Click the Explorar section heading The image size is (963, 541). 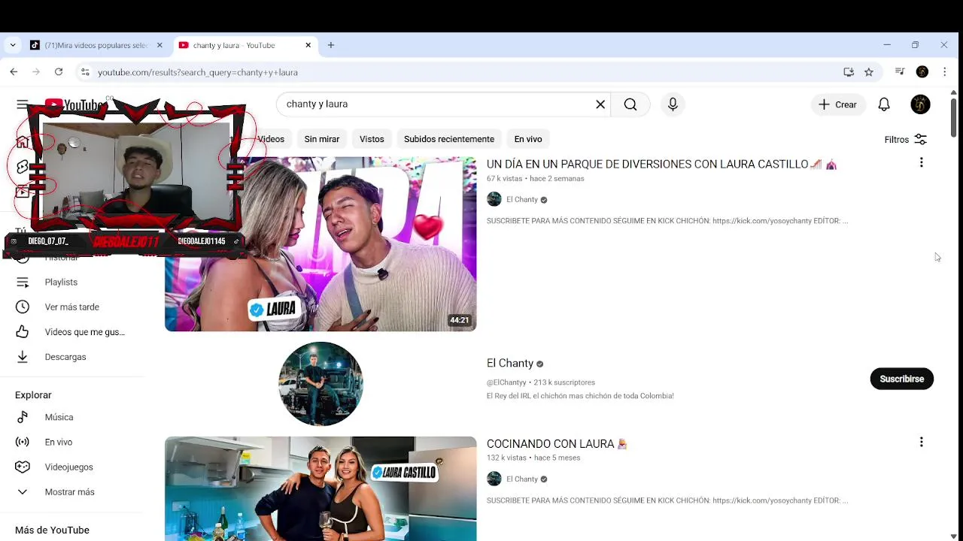pos(33,394)
